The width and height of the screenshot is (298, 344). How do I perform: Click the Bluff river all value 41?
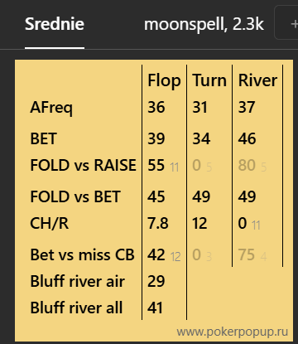pyautogui.click(x=155, y=308)
